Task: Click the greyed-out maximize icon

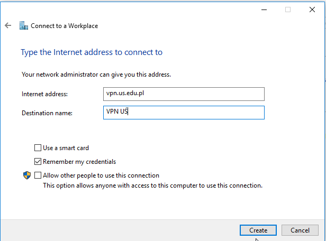Action: tap(288, 10)
